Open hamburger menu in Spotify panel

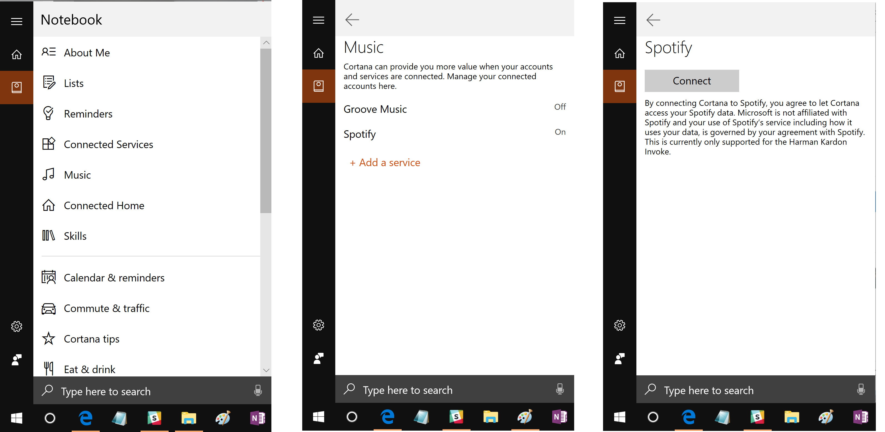click(x=619, y=21)
